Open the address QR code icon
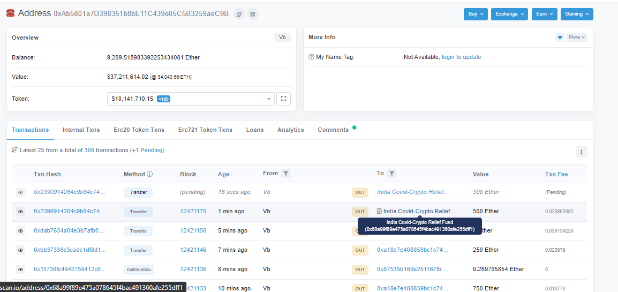This screenshot has width=618, height=292. tap(253, 14)
